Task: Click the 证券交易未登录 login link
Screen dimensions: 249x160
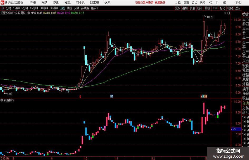Action: tap(144, 3)
